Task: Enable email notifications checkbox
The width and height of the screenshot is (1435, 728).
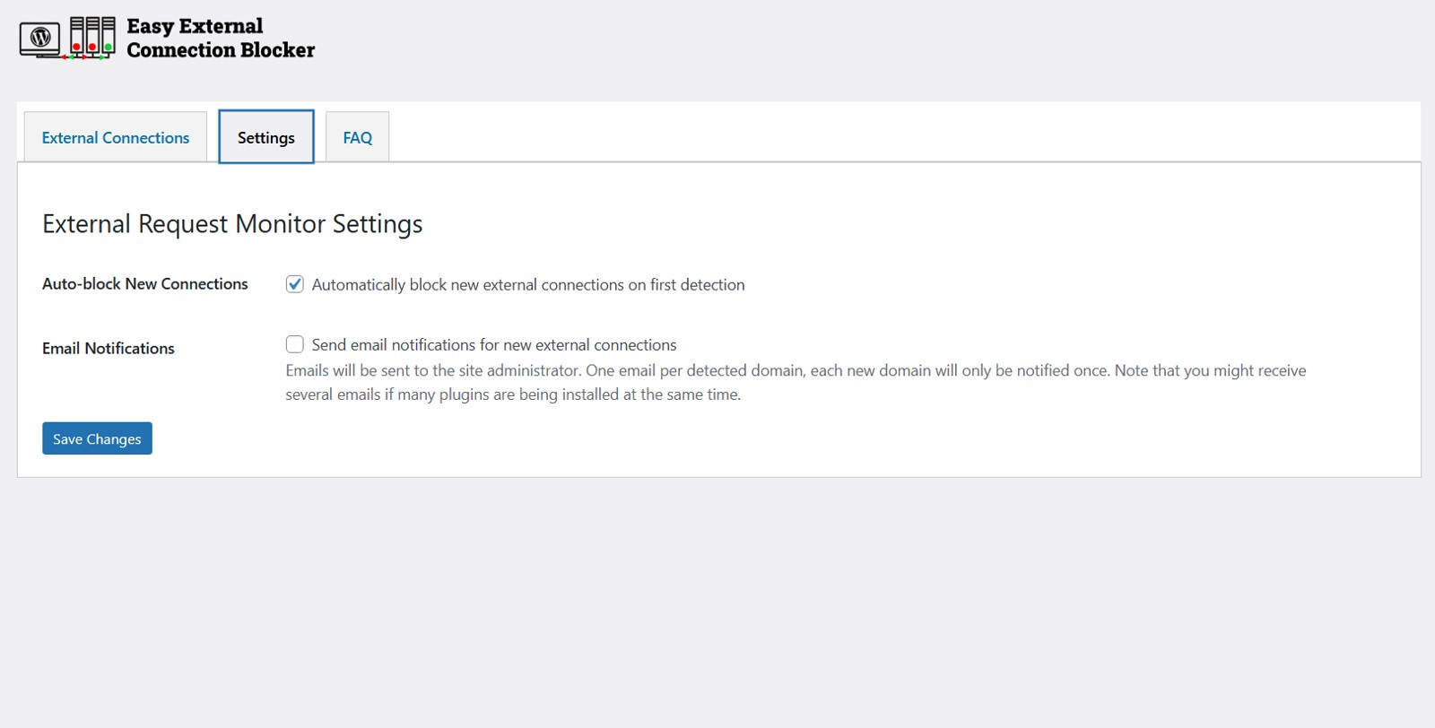Action: pos(294,344)
